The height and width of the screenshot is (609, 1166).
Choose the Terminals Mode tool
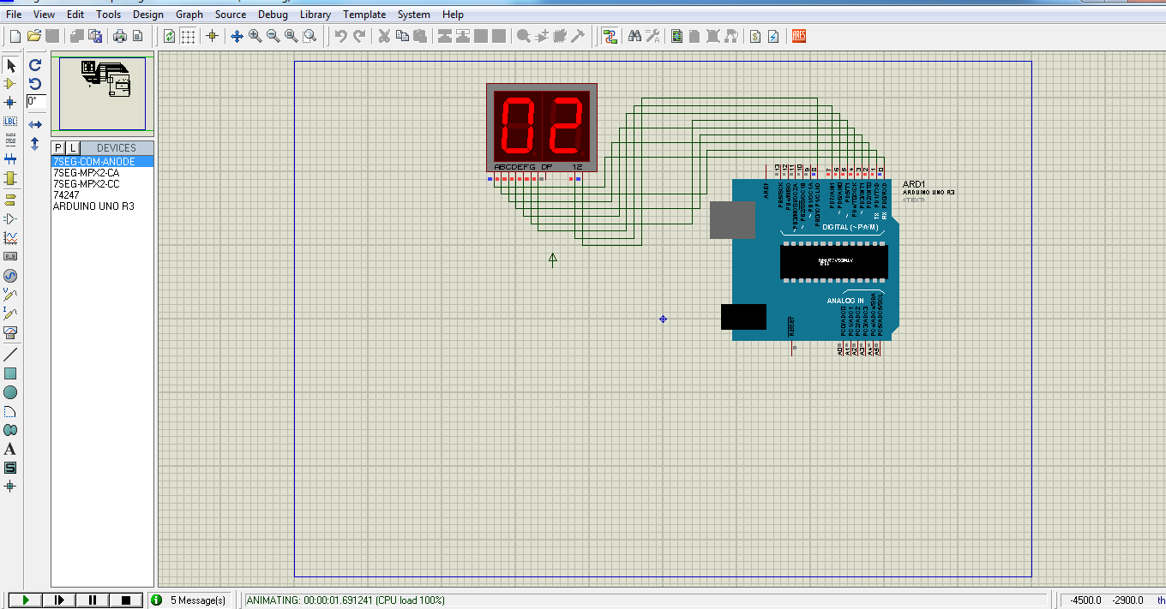click(10, 200)
